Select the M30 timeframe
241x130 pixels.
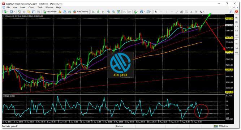pyautogui.click(x=237, y=31)
